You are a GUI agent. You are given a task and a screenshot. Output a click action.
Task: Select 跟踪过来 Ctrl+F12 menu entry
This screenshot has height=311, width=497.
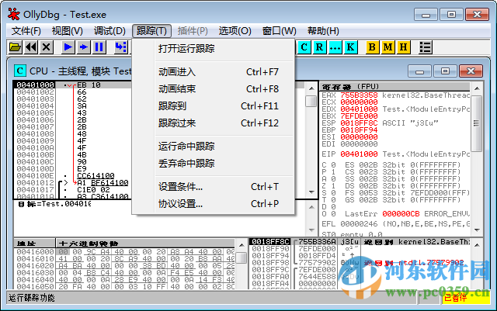[x=214, y=123]
